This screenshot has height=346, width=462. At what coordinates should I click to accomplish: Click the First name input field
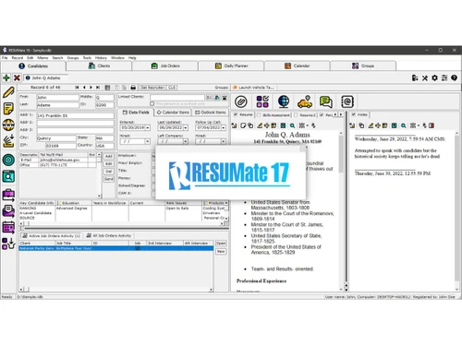click(x=57, y=98)
